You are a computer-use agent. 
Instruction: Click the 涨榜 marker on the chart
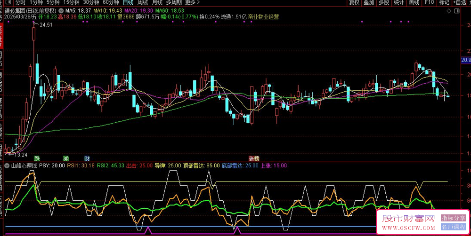[254, 158]
